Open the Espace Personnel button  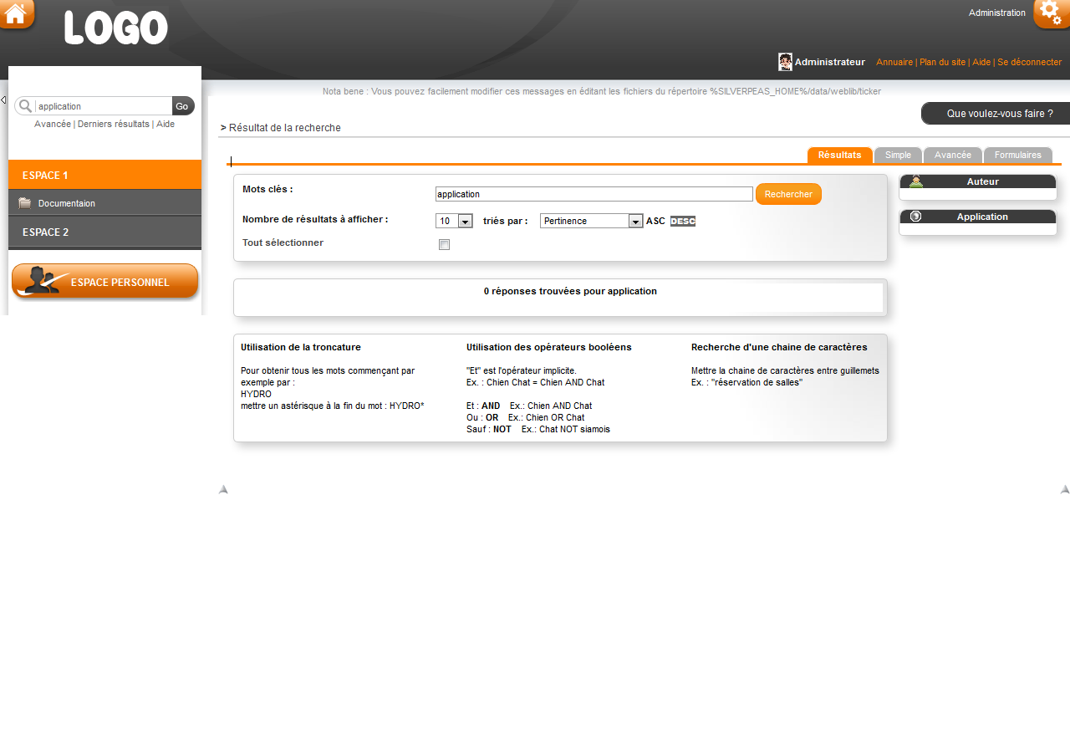pyautogui.click(x=105, y=282)
